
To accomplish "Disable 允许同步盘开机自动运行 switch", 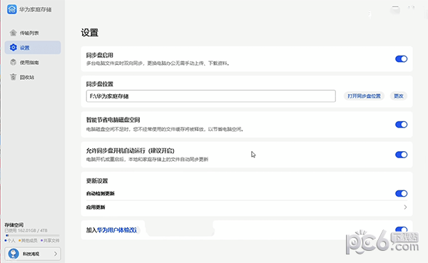I will tap(401, 155).
